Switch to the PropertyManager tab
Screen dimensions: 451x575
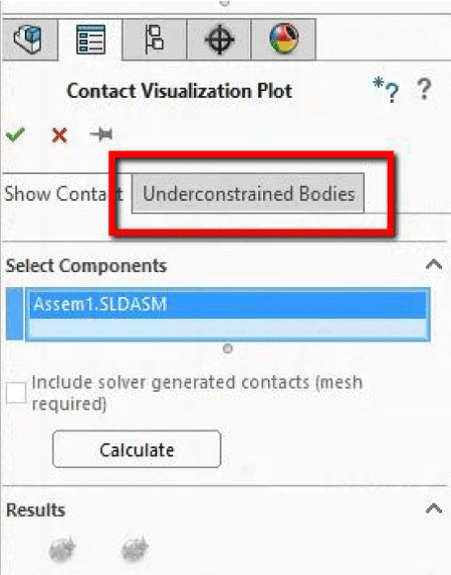(90, 40)
